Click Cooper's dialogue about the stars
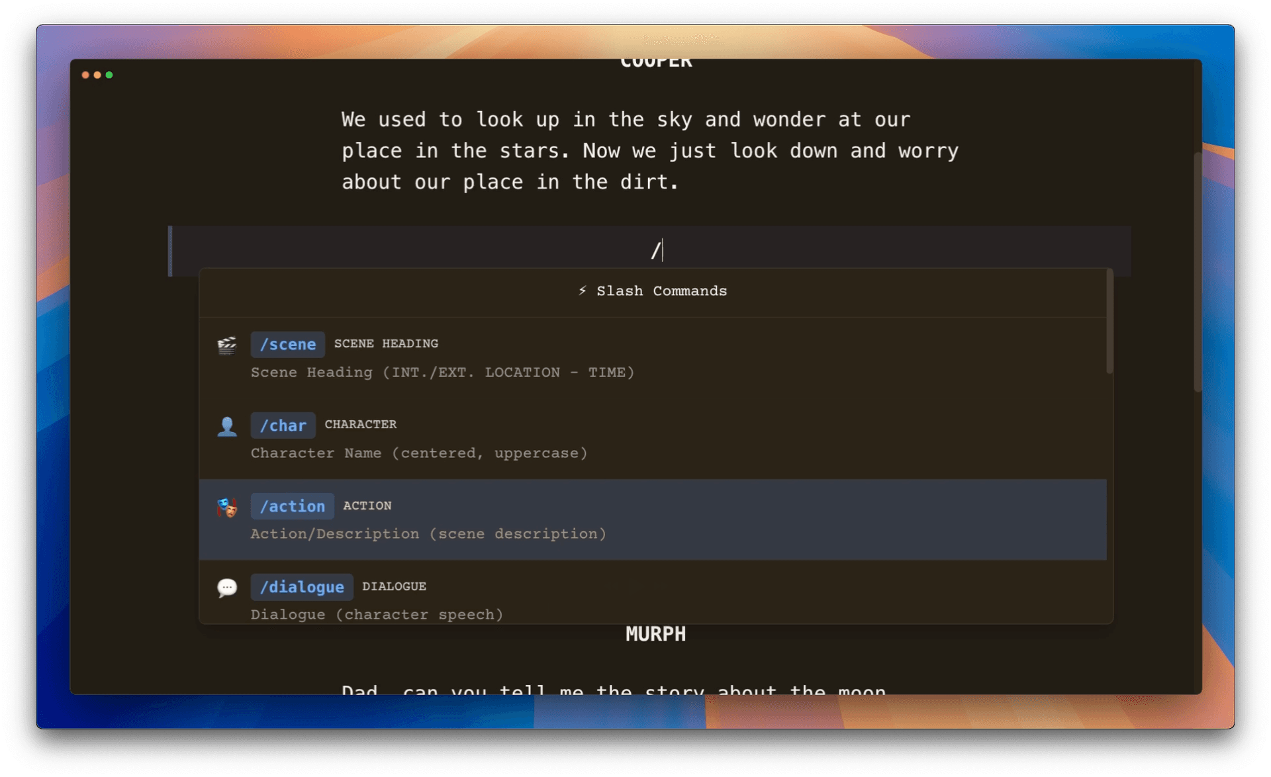Screen dimensions: 1271x777 649,150
